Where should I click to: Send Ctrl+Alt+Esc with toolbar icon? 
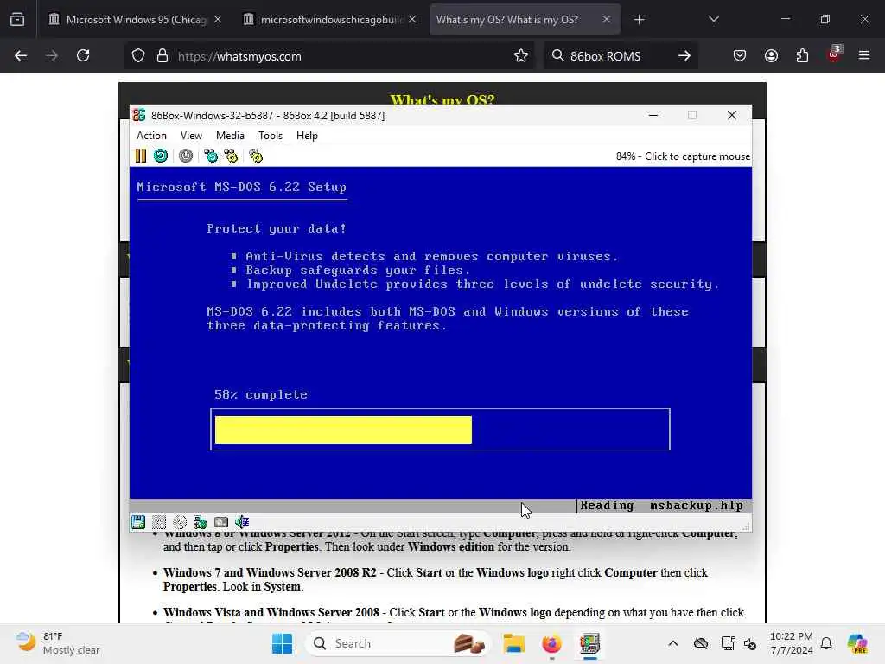tap(231, 156)
